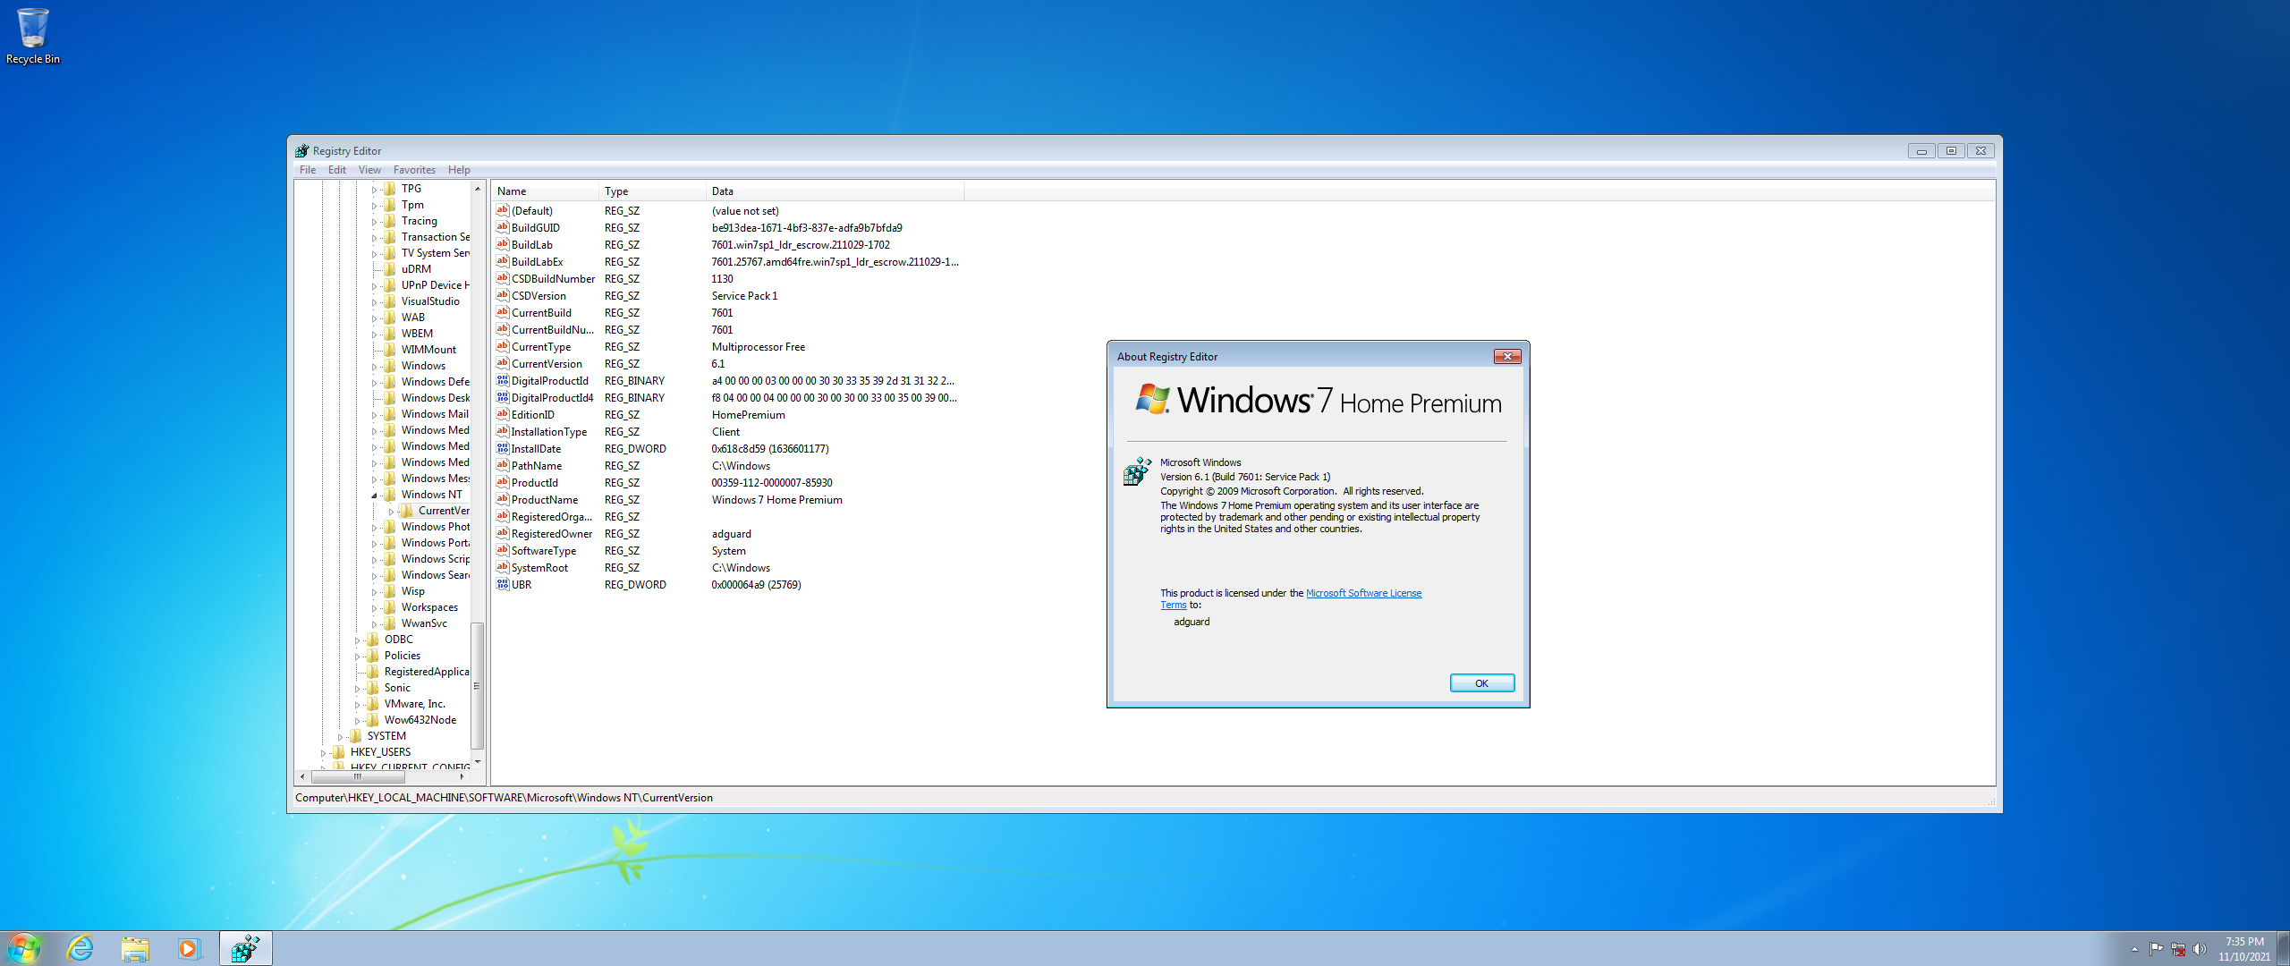Click the DigitalProductId binary value icon
This screenshot has width=2290, height=966.
pos(503,380)
